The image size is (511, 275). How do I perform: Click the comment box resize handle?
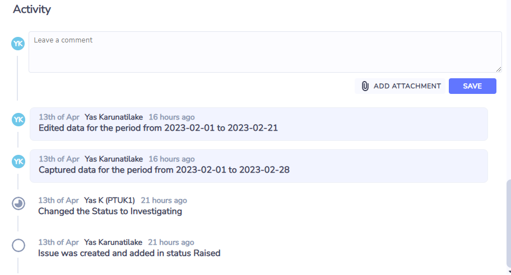pos(499,69)
